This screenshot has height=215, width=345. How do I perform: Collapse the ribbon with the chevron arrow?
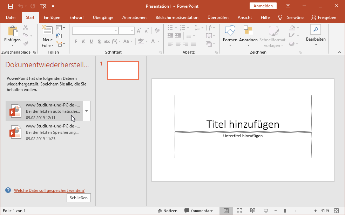[339, 52]
